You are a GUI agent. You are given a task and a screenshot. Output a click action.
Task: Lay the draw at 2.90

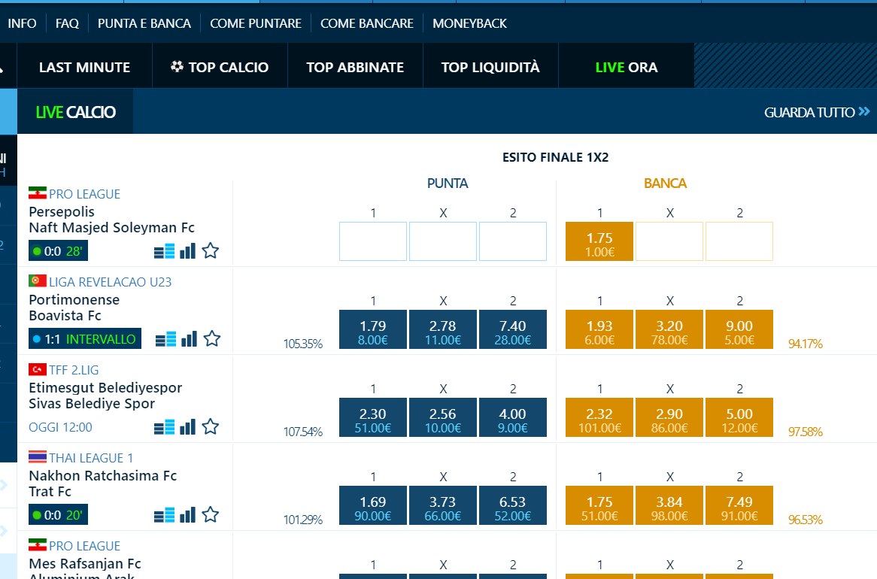[x=669, y=417]
